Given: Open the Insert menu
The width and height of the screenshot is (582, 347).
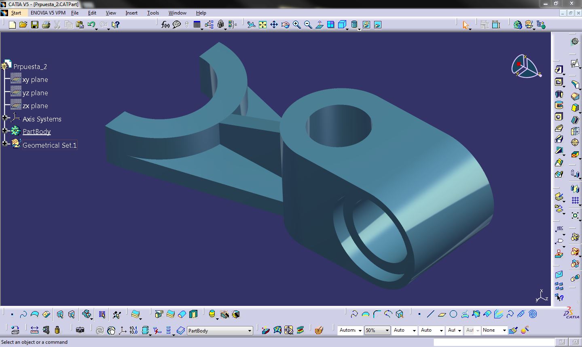Looking at the screenshot, I should (x=131, y=13).
